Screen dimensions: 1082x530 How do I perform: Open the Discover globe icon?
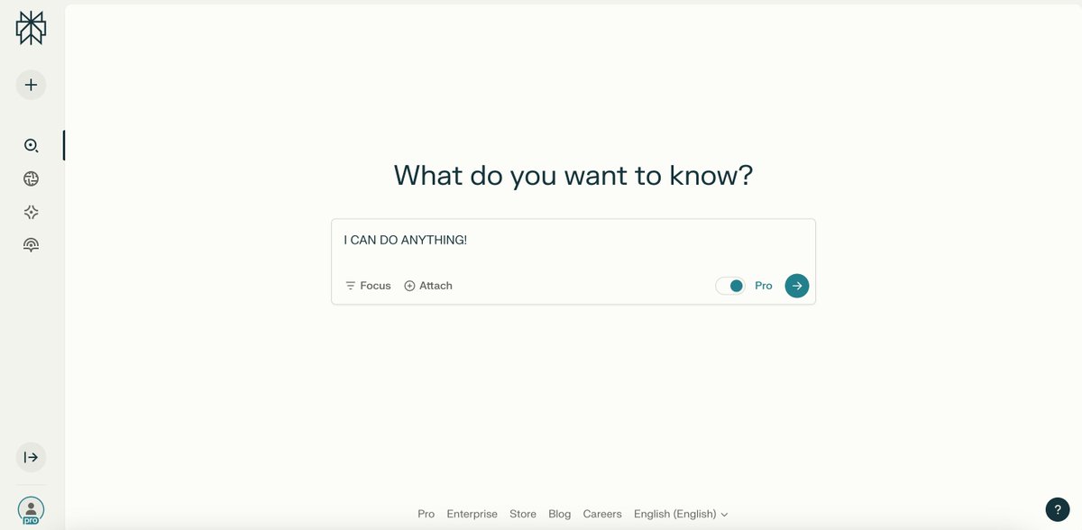tap(31, 178)
